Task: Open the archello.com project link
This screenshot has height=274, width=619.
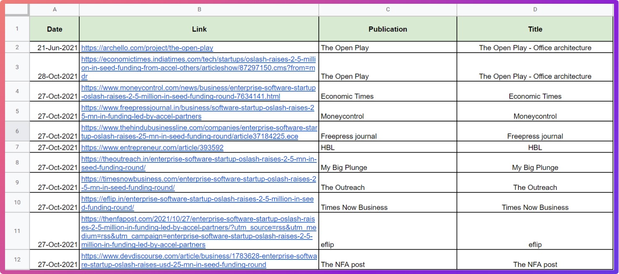Action: click(147, 48)
